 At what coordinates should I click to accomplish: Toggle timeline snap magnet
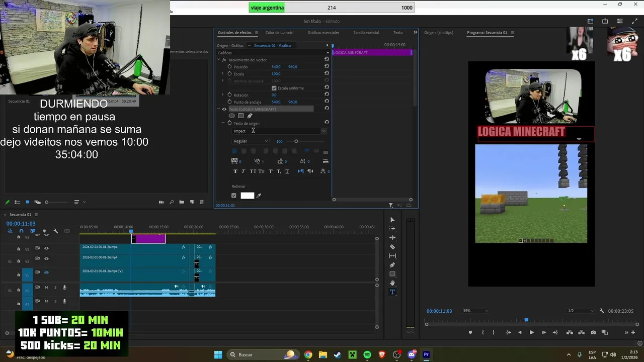tap(21, 231)
